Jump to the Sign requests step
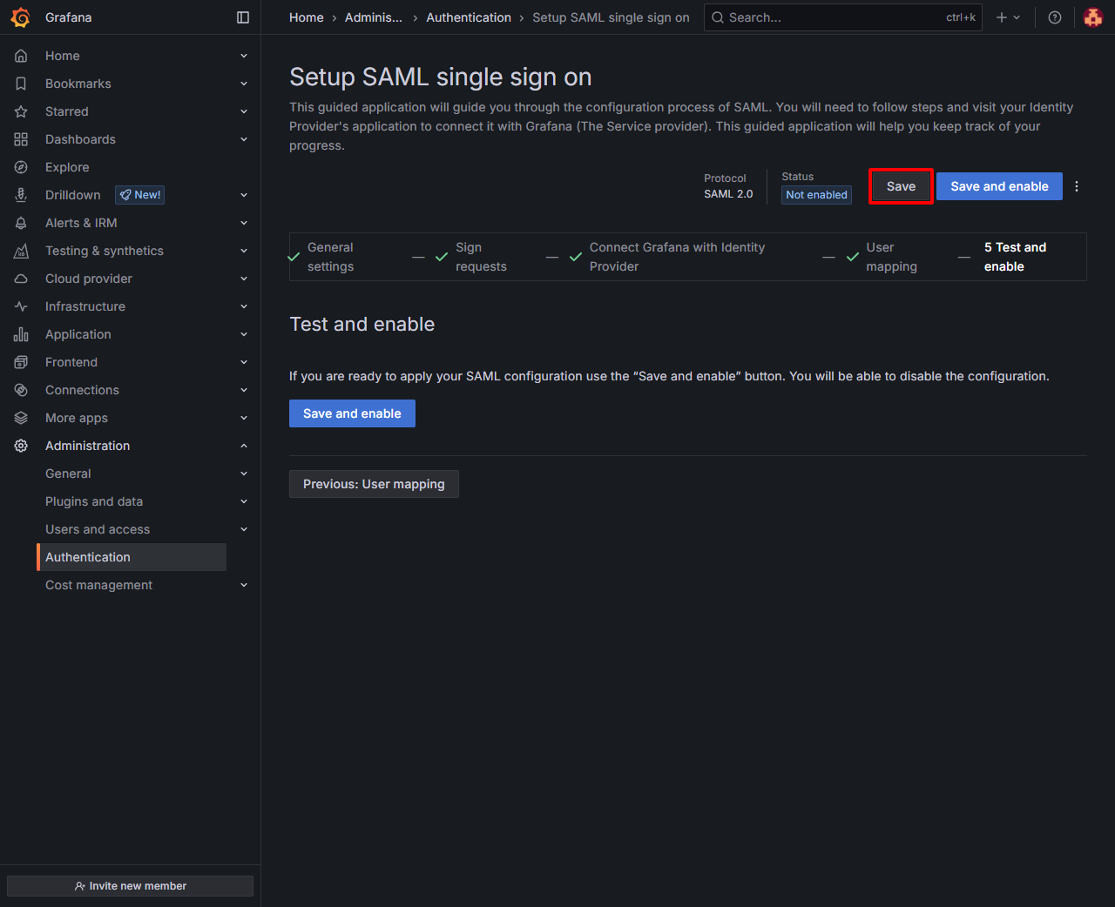This screenshot has width=1115, height=907. [x=480, y=257]
